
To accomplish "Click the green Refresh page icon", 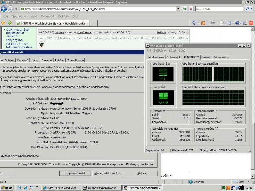I will (184, 9).
